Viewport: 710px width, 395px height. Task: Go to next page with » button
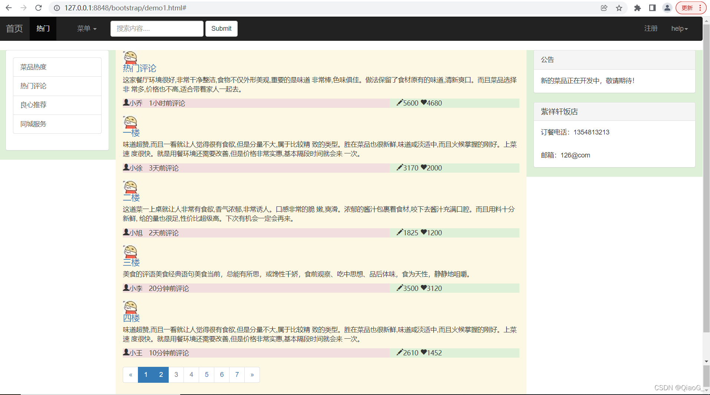(252, 375)
